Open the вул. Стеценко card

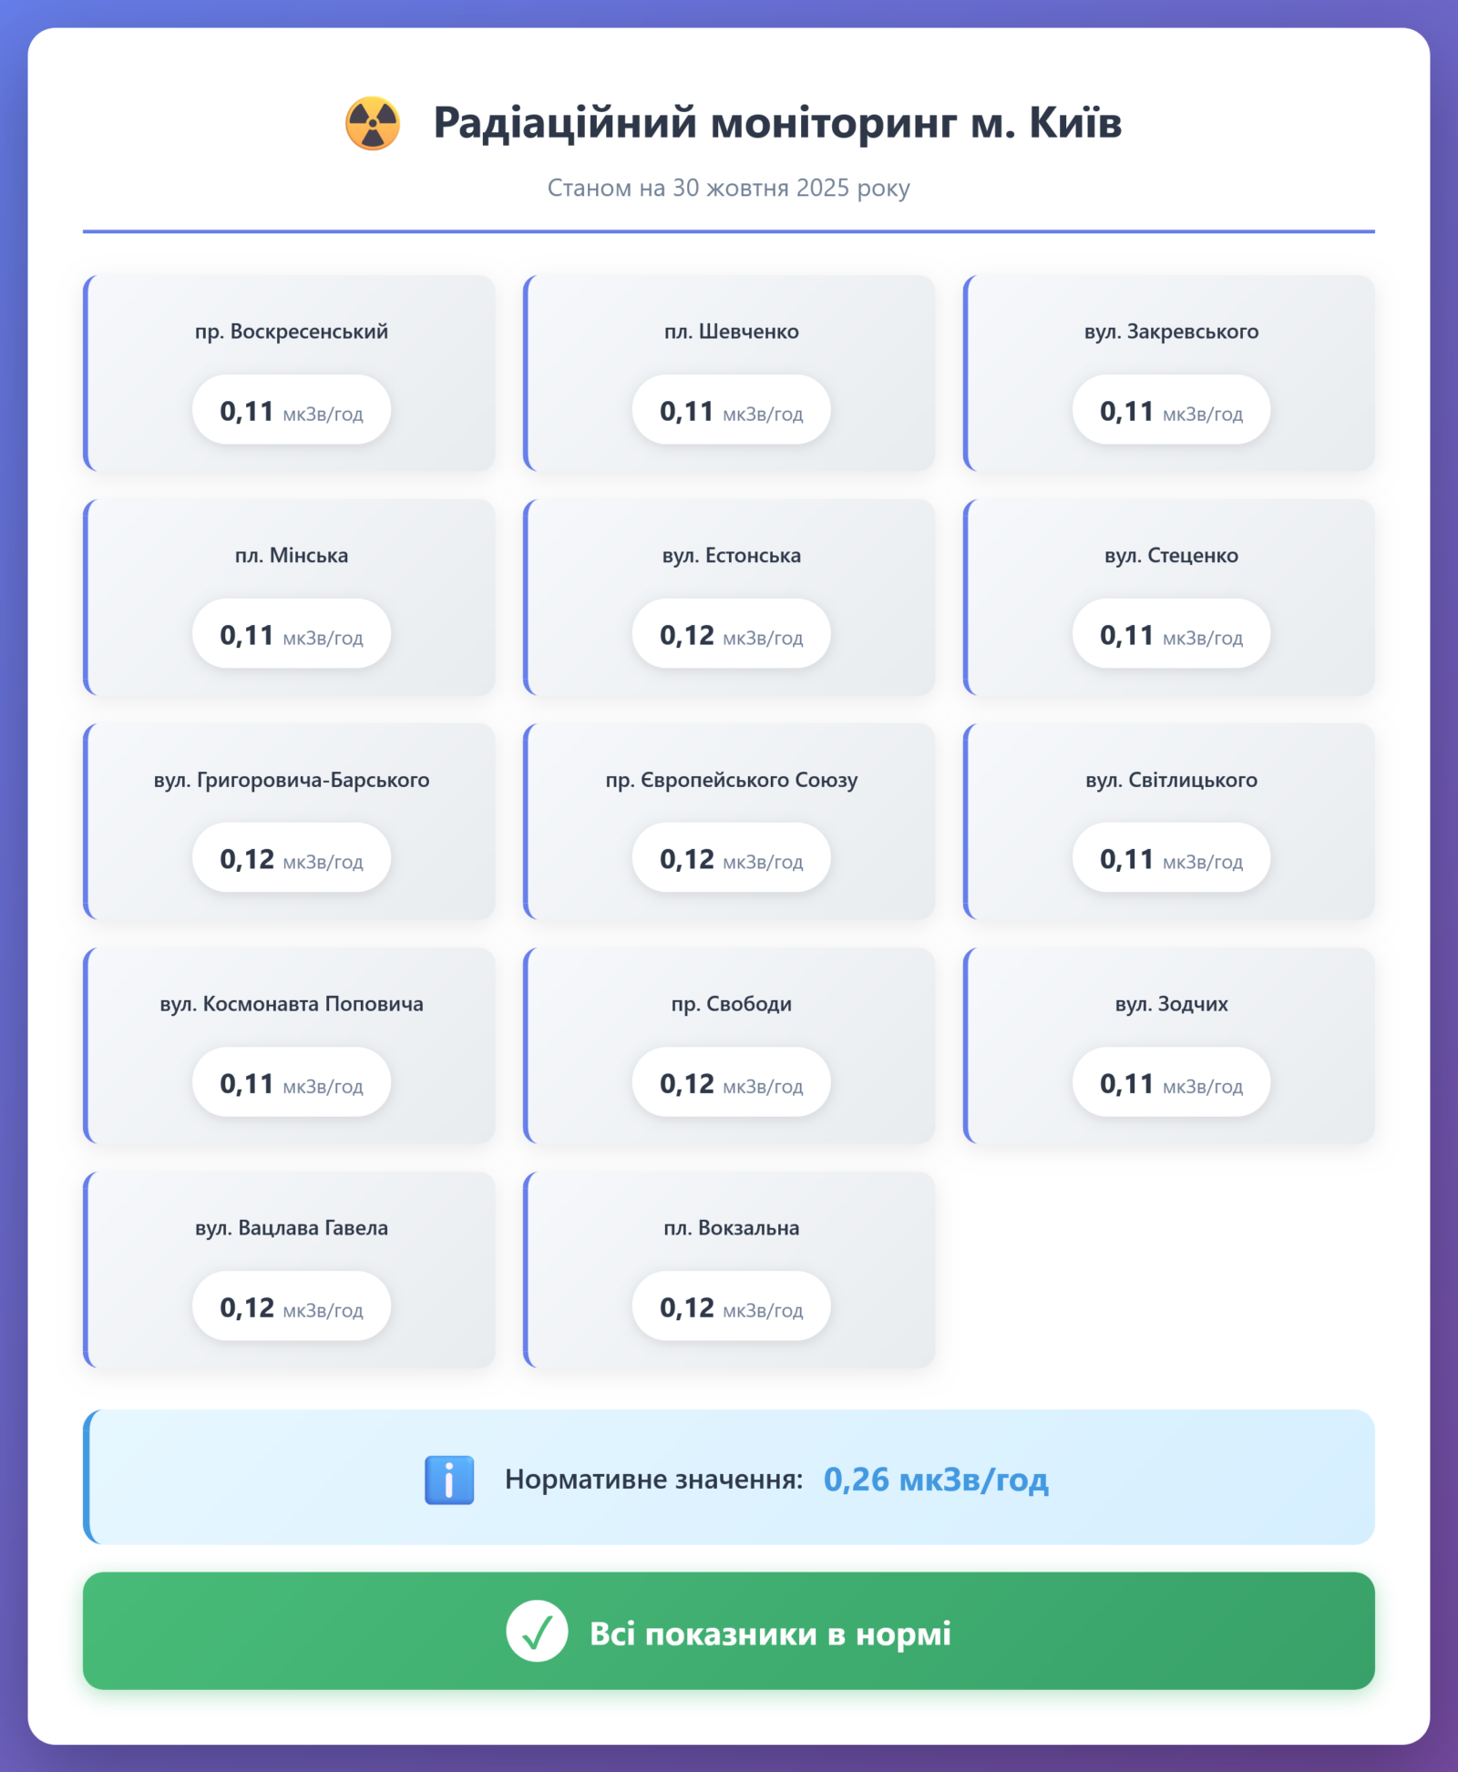(x=1169, y=597)
